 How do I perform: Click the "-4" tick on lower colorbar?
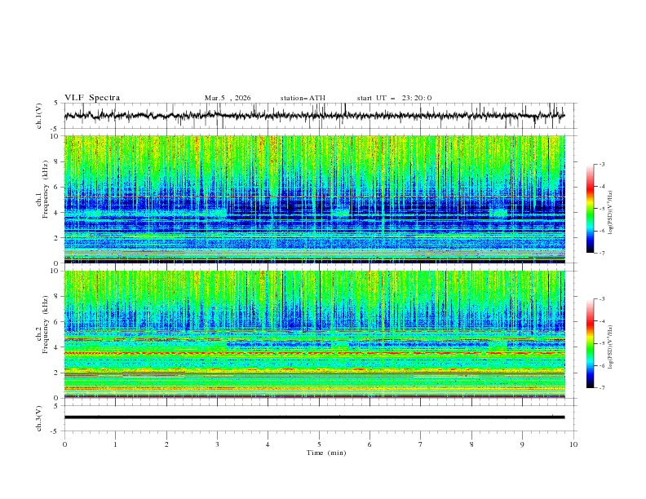pyautogui.click(x=601, y=321)
